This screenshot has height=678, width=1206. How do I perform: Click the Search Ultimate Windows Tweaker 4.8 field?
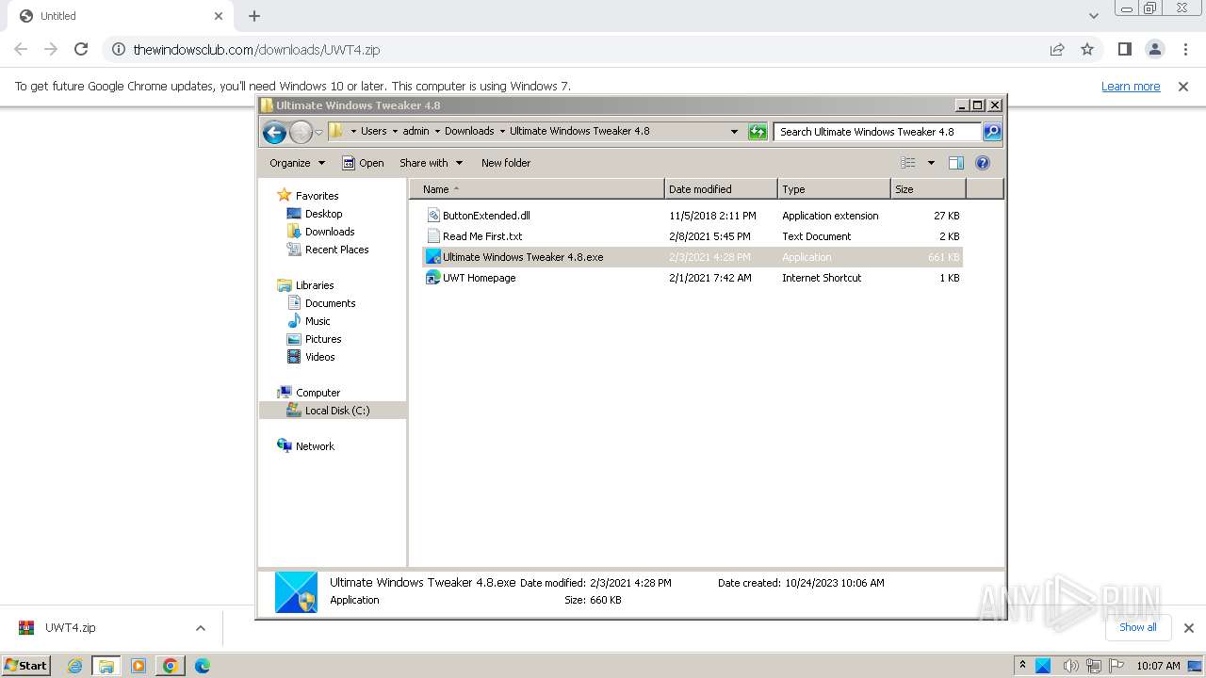coord(878,132)
